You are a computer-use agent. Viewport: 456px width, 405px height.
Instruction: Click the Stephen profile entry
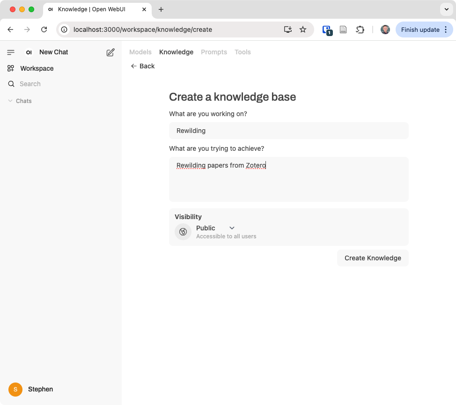click(x=33, y=389)
